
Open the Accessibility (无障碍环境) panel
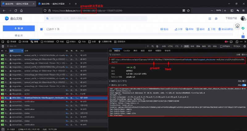tap(105, 42)
